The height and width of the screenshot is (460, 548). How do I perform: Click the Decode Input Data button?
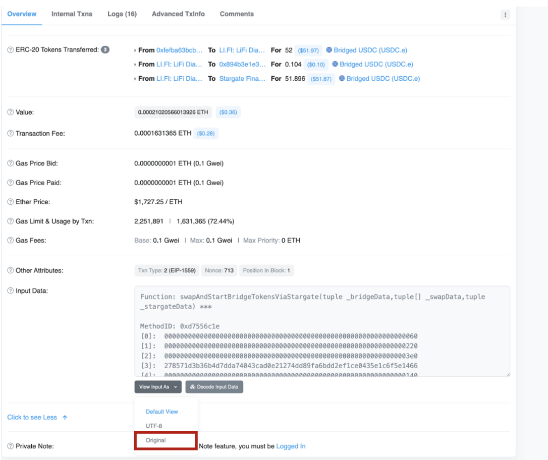[x=214, y=387]
